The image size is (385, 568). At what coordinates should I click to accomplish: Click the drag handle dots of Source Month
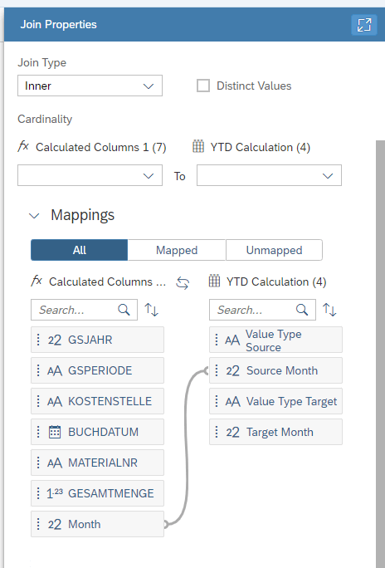pyautogui.click(x=217, y=370)
